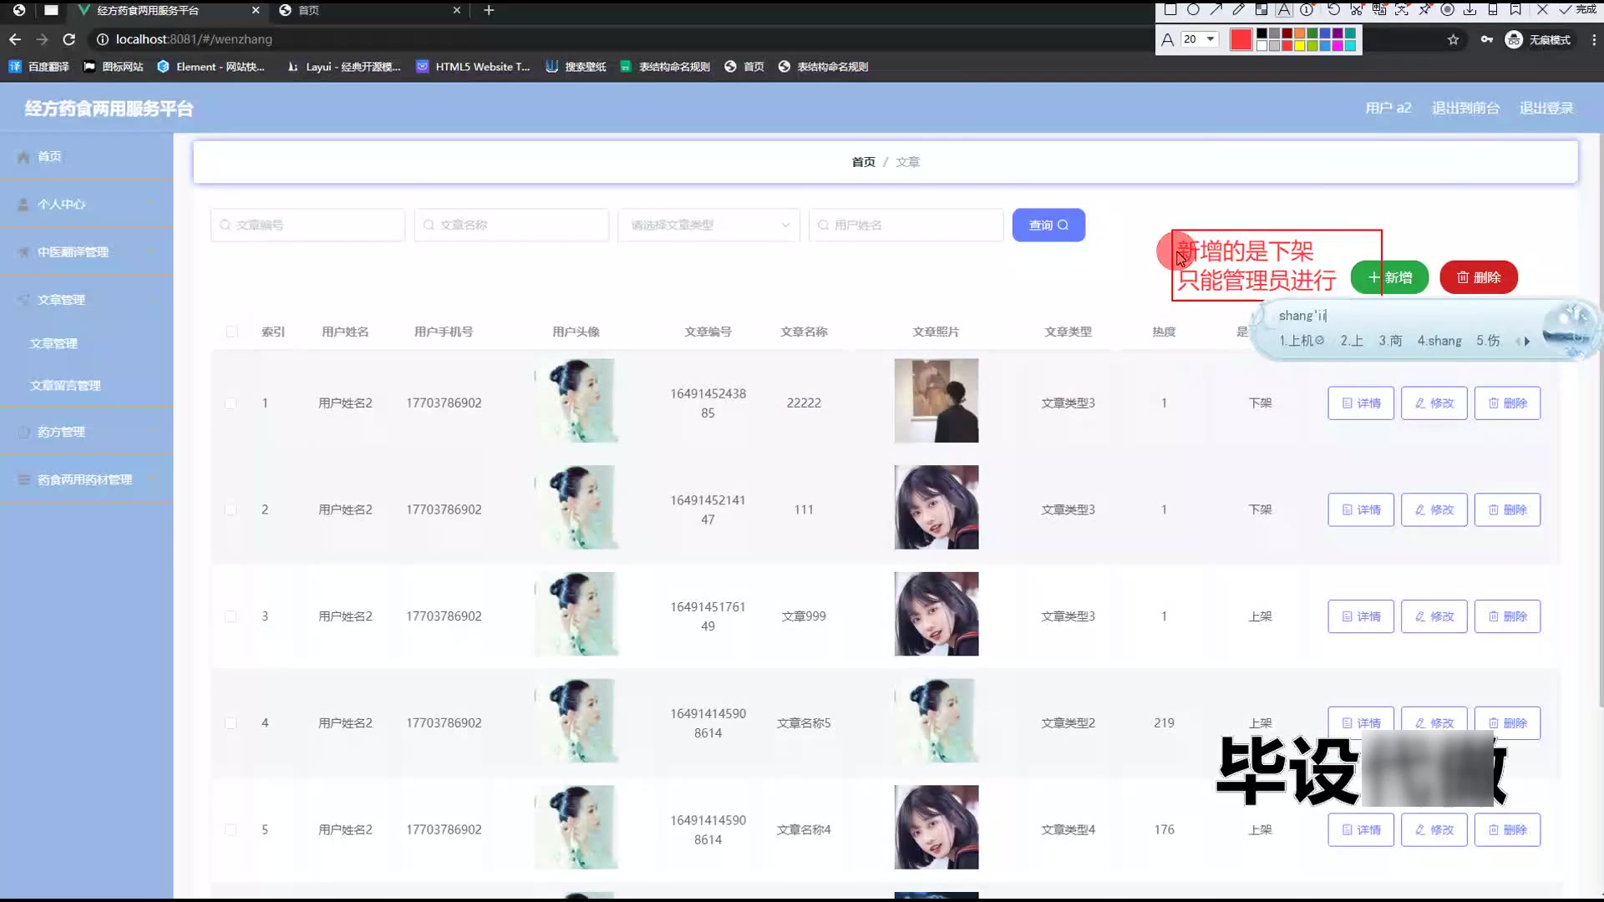
Task: Click 退出登录 in the header
Action: click(1546, 108)
